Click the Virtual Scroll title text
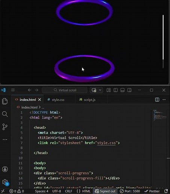 (x=66, y=138)
